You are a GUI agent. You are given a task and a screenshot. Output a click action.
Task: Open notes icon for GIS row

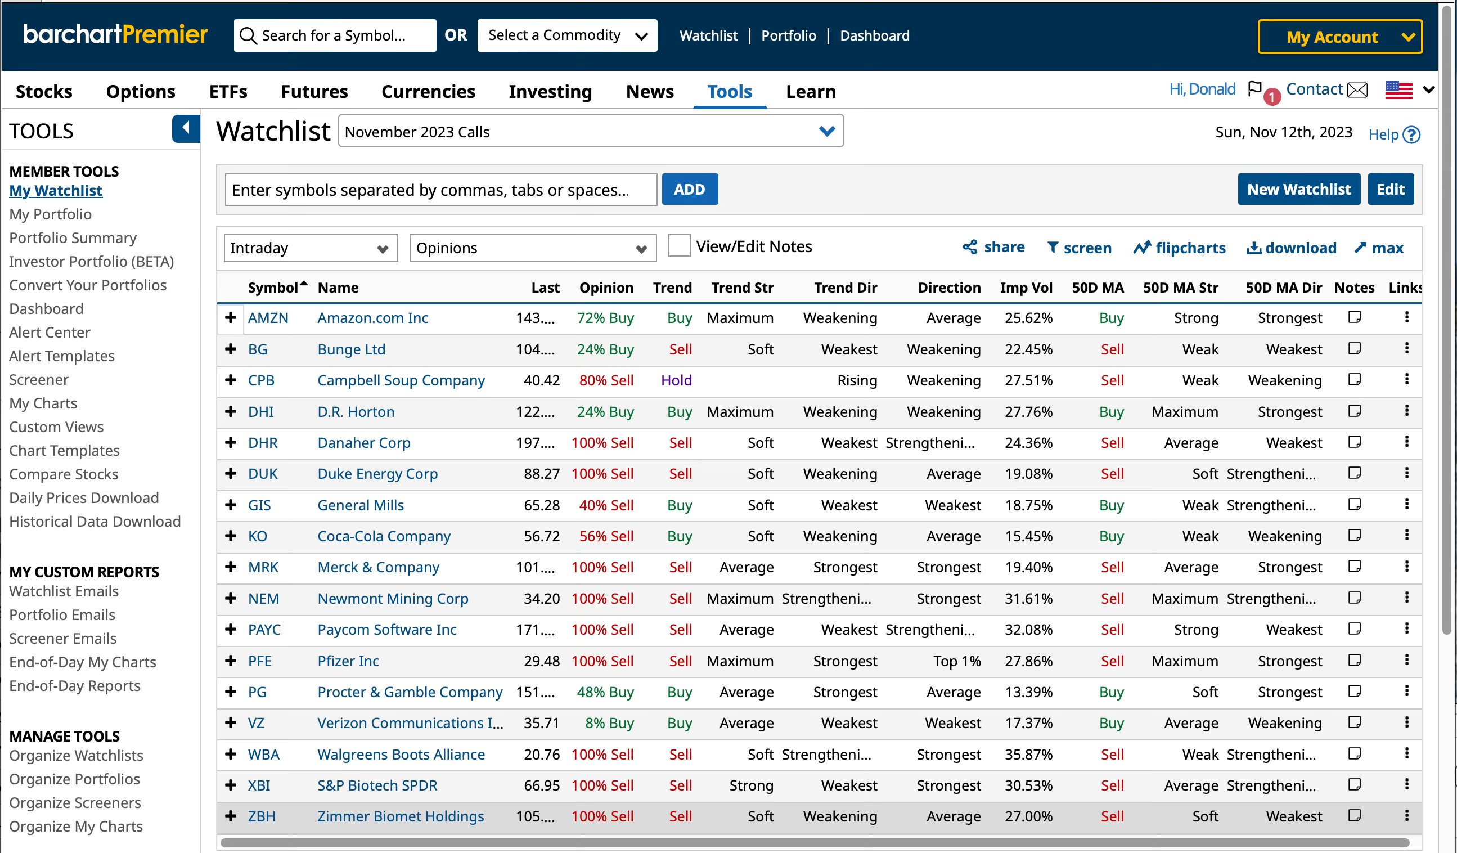click(x=1354, y=504)
